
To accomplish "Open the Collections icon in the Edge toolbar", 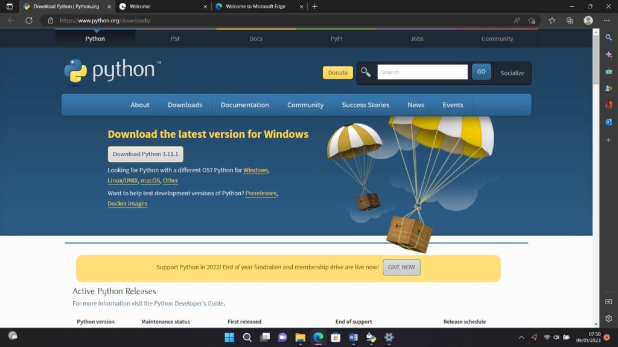I will point(569,20).
